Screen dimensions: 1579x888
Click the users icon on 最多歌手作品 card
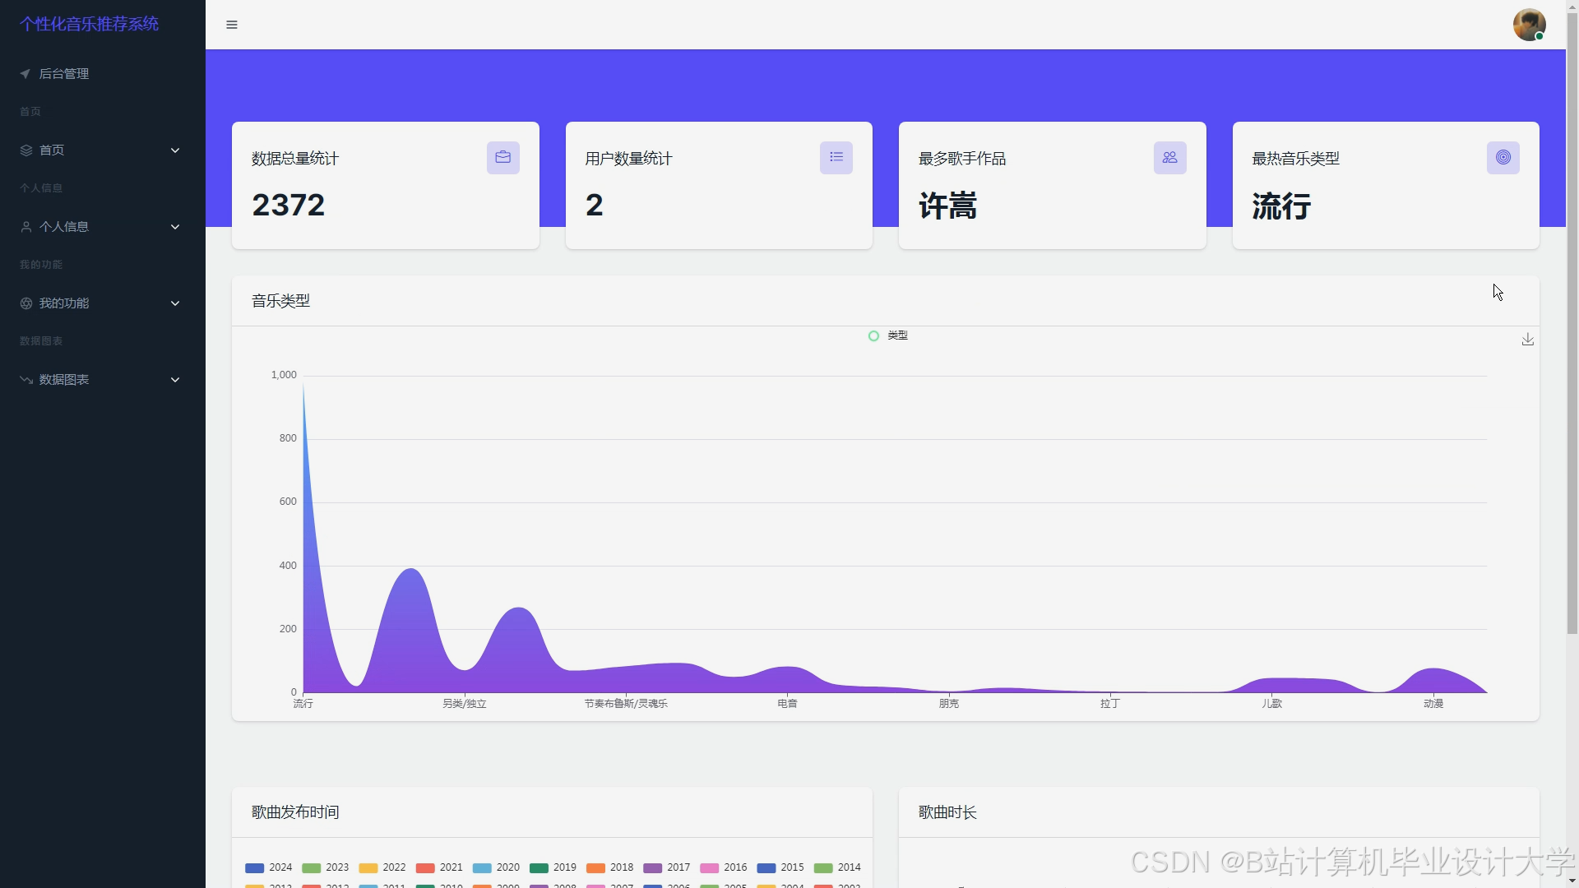pos(1170,157)
